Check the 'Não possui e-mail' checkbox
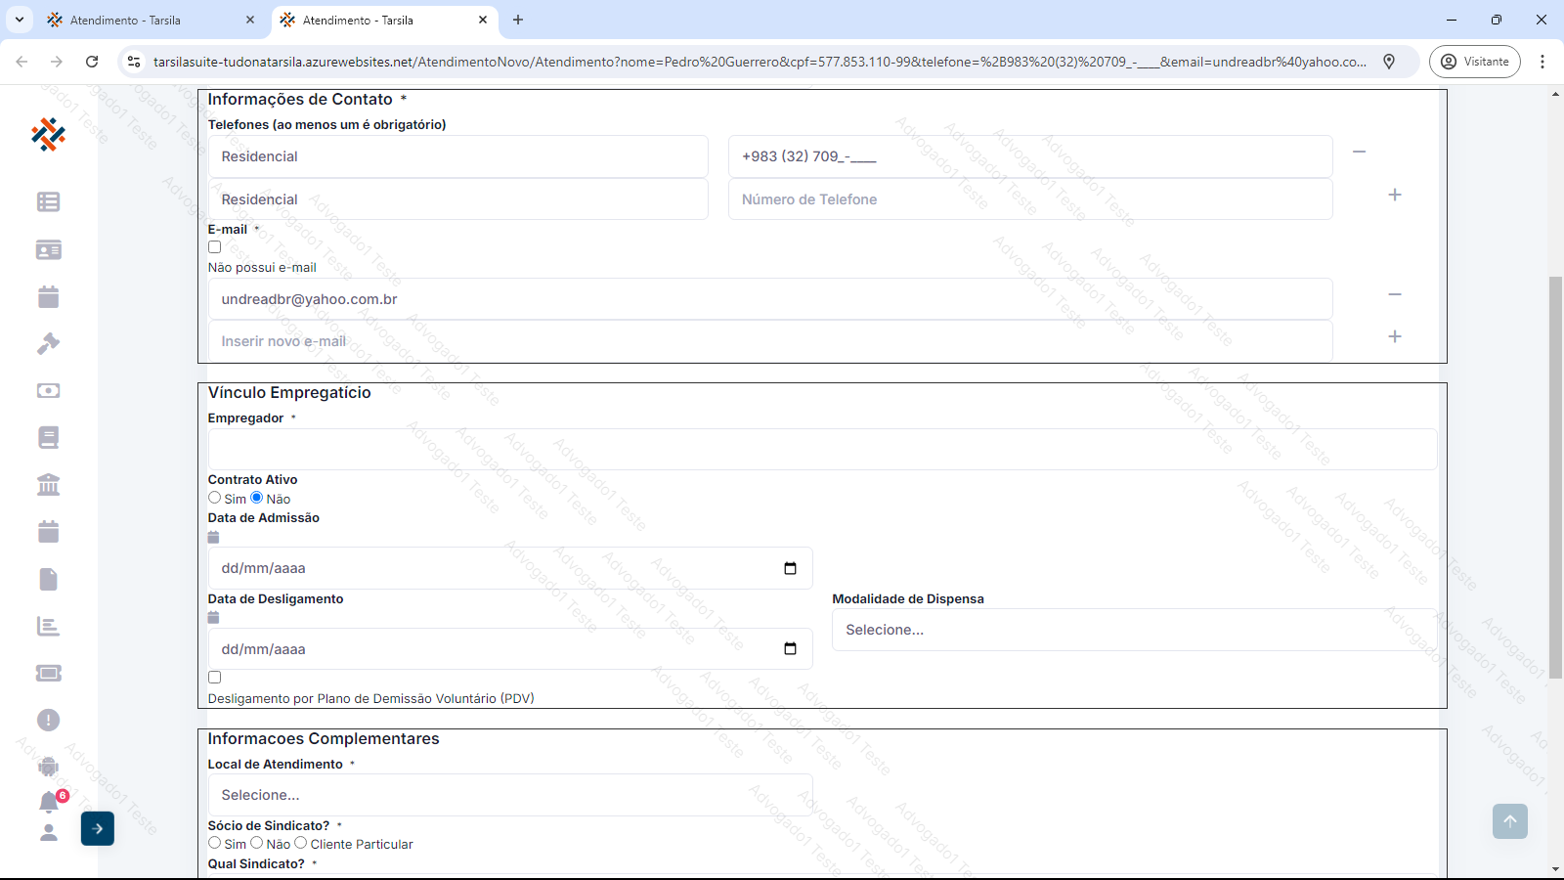Image resolution: width=1564 pixels, height=880 pixels. pyautogui.click(x=215, y=247)
